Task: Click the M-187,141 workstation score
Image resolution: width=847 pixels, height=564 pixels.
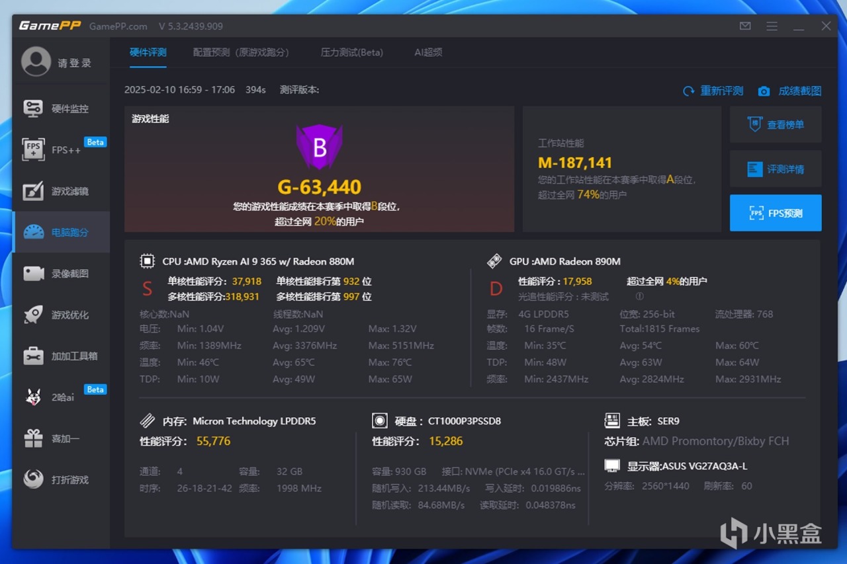Action: 575,163
